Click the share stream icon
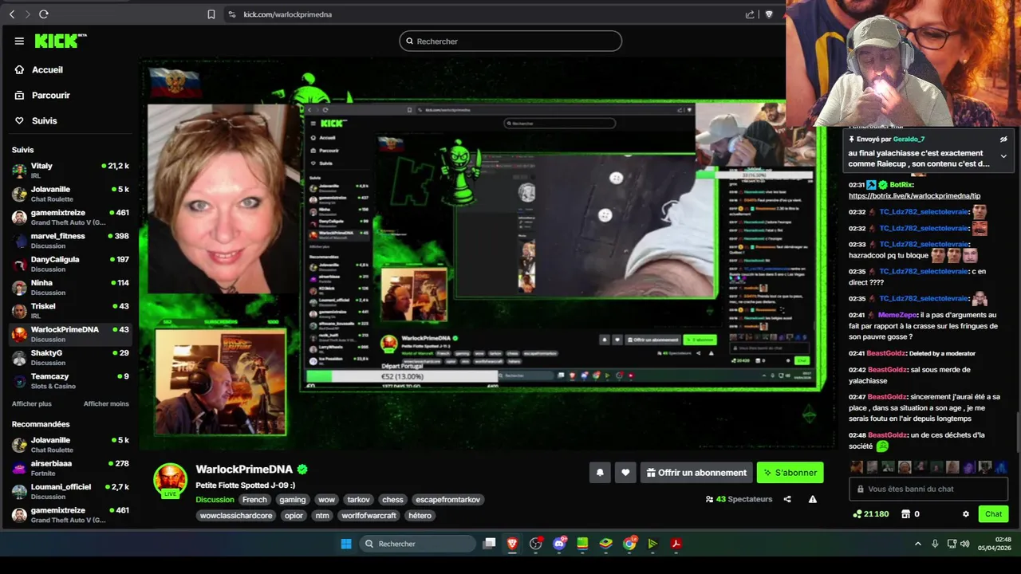1021x574 pixels. click(x=787, y=499)
